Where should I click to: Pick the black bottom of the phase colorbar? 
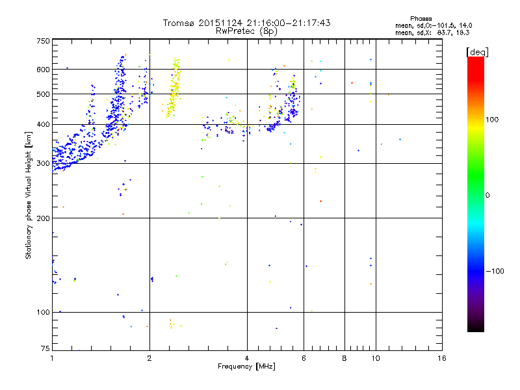point(476,327)
